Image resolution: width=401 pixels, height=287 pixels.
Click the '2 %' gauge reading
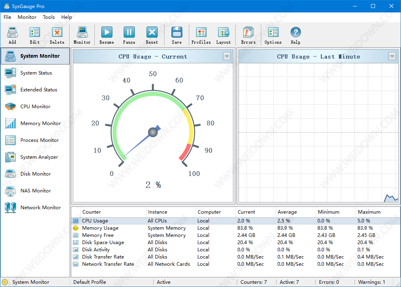click(153, 185)
